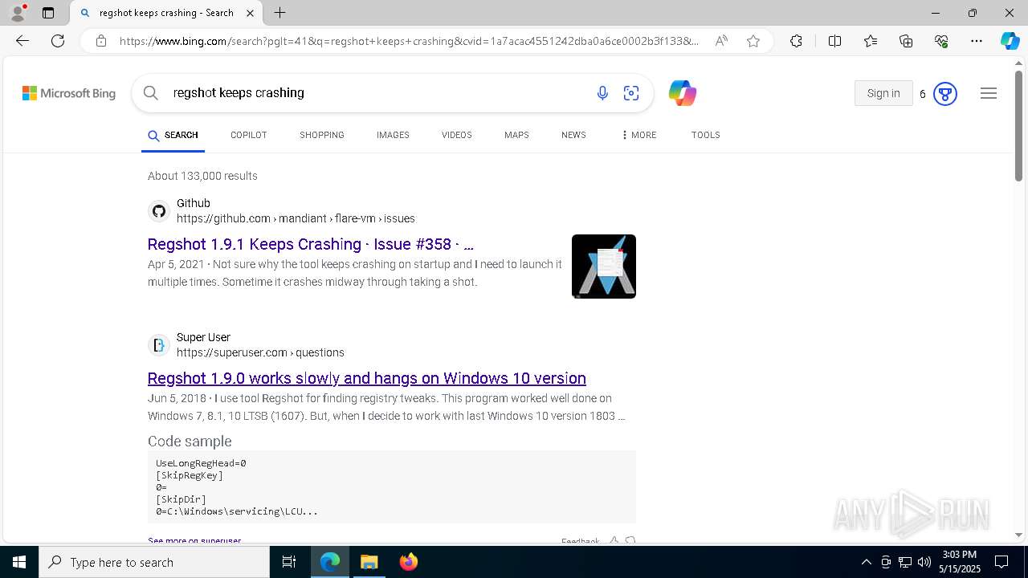Click the About 133,000 results text

click(202, 176)
